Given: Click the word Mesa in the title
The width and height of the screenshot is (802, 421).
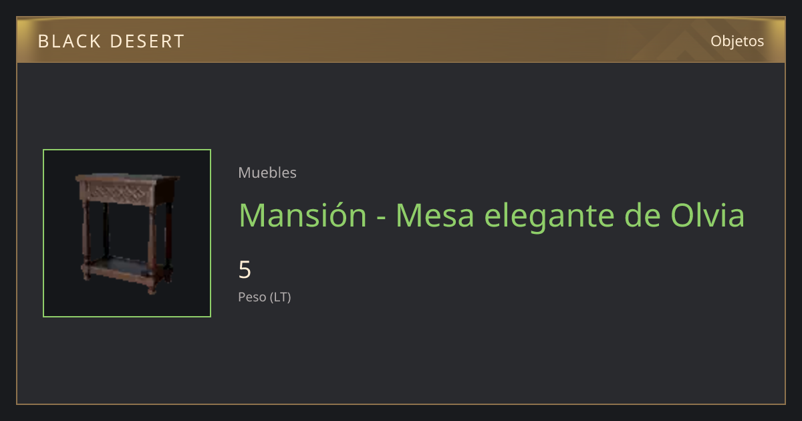Looking at the screenshot, I should click(x=436, y=215).
